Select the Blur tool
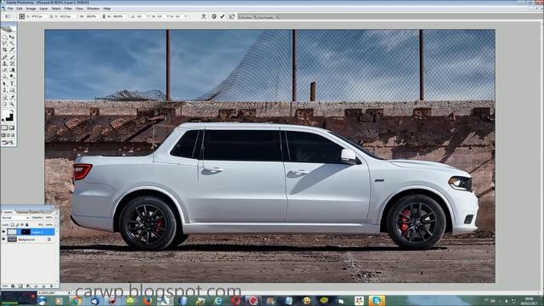Viewport: 544px width, 306px height. pos(5,76)
